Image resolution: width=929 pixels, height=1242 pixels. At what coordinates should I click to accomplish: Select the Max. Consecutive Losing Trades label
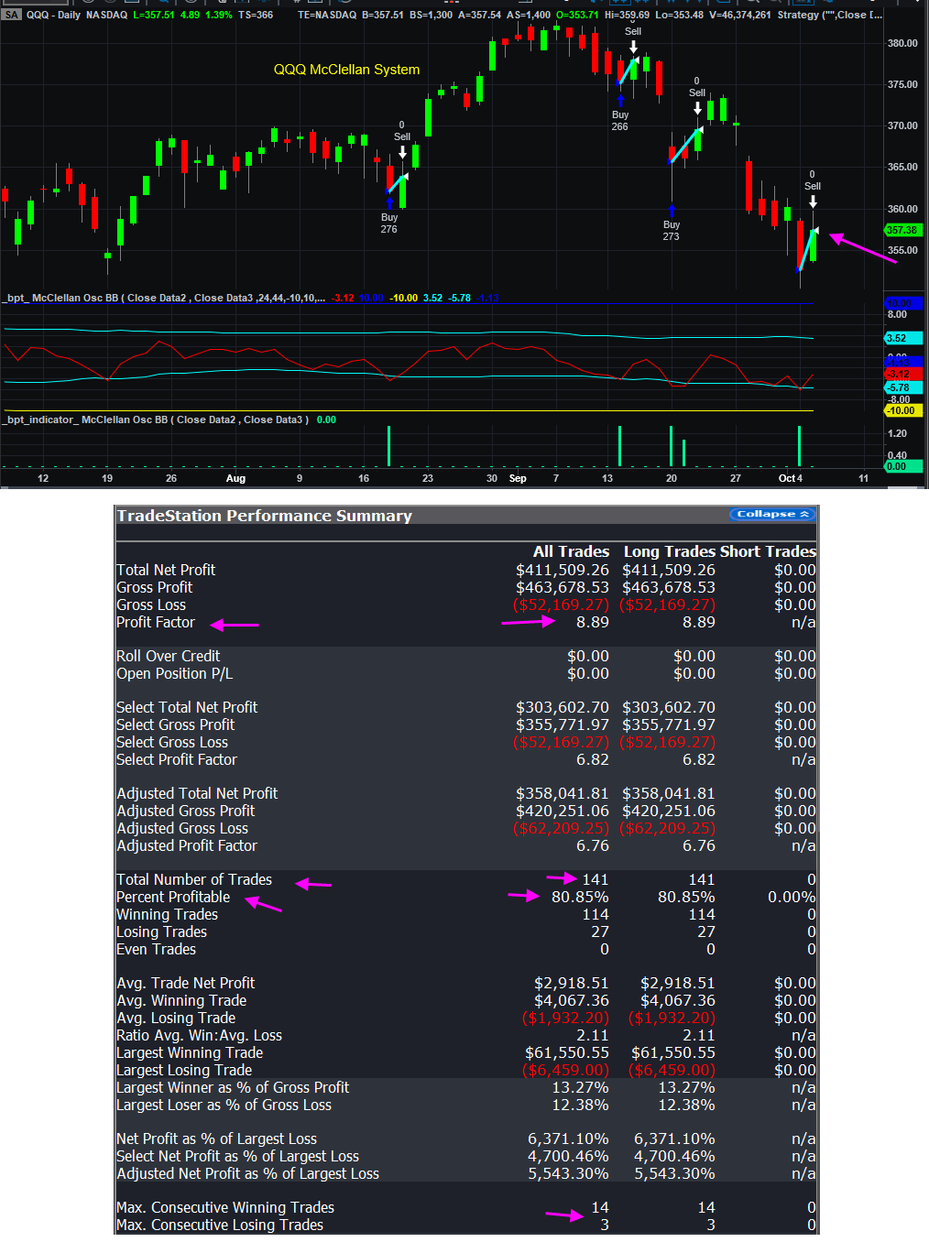[x=220, y=1225]
